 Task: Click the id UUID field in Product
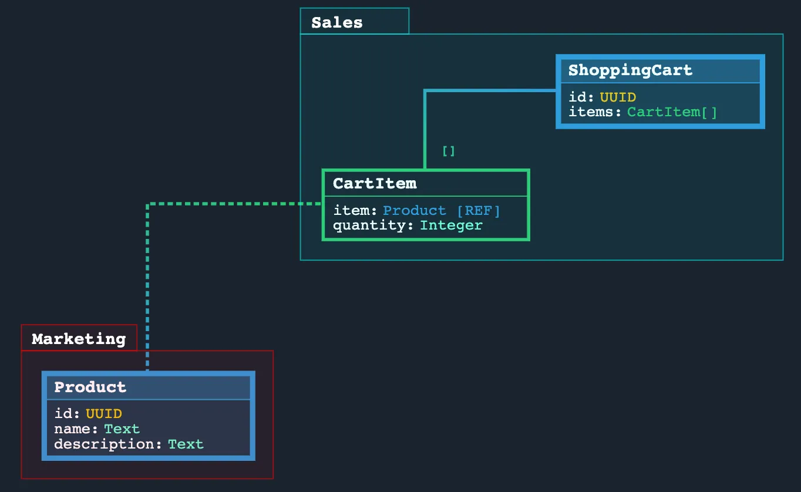coord(86,413)
